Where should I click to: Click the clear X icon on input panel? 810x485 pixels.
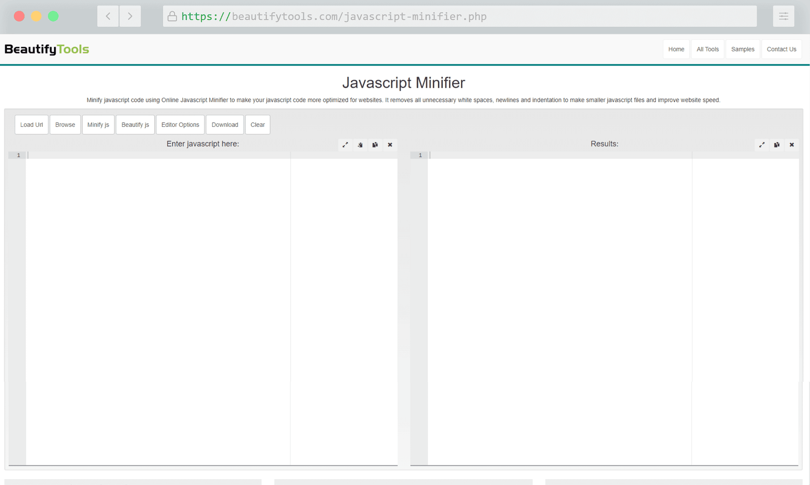pyautogui.click(x=390, y=145)
